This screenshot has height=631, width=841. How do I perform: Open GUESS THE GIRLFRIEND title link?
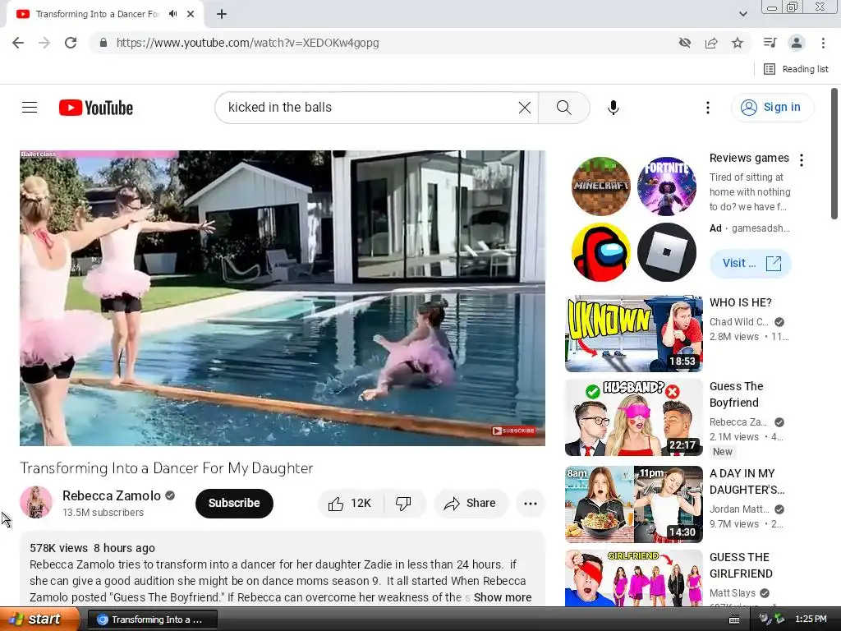(741, 565)
